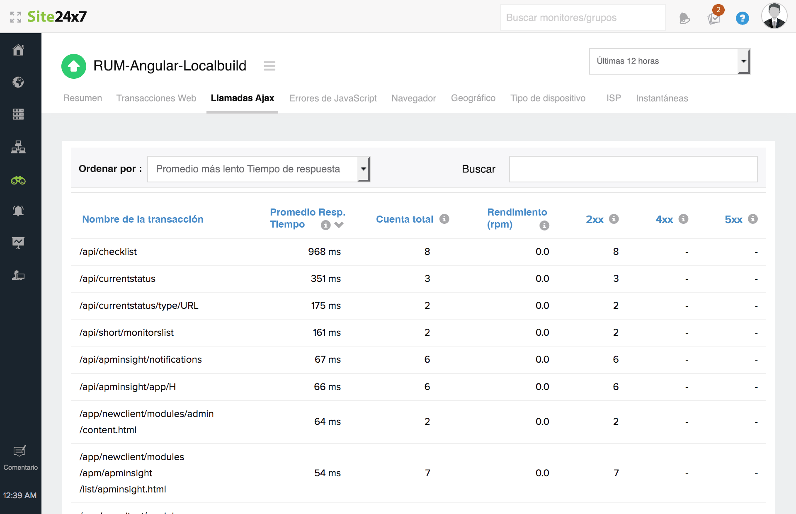Open the /api/checklist transaction

click(x=108, y=252)
